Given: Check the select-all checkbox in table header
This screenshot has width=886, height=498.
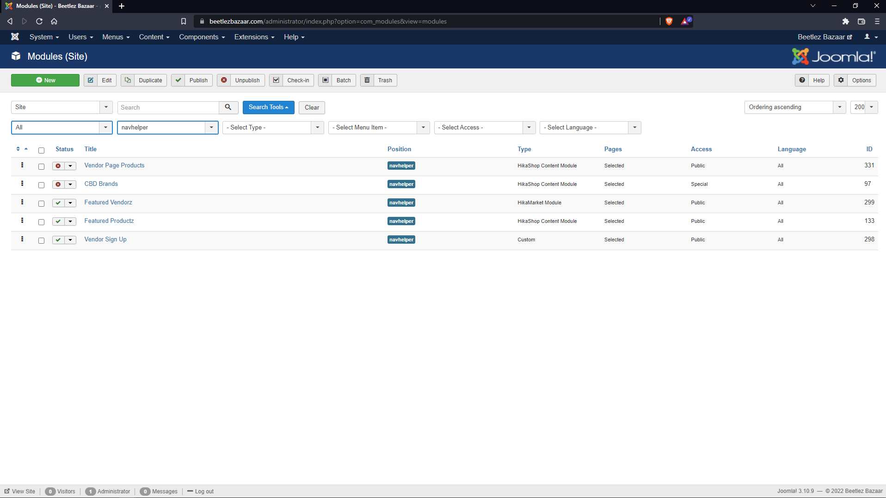Looking at the screenshot, I should click(x=41, y=150).
